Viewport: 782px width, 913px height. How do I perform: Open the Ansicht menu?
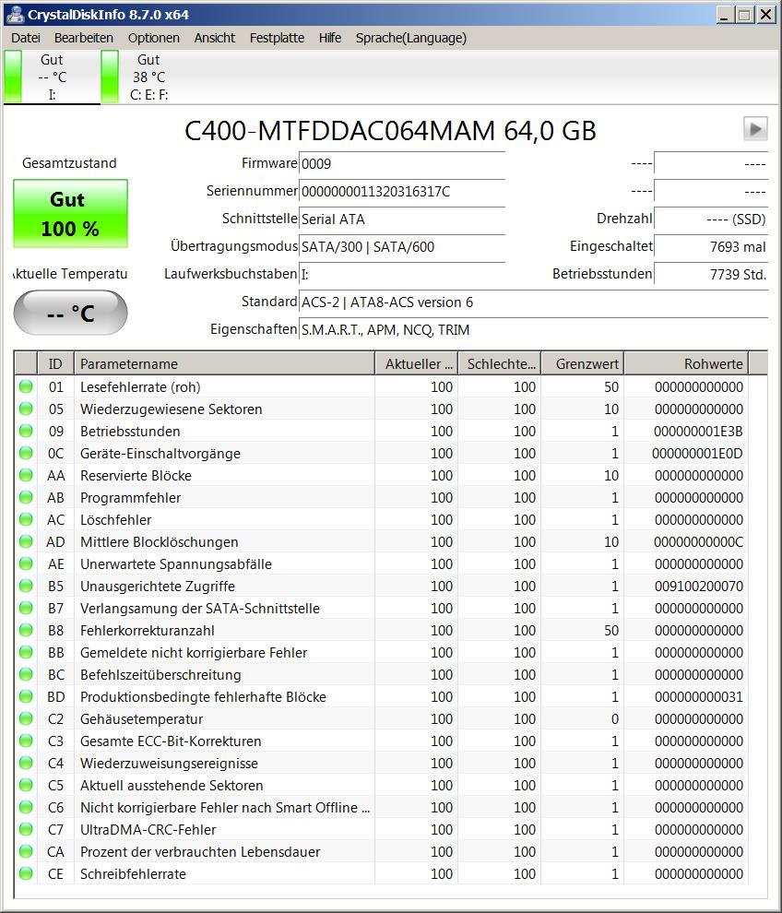coord(215,38)
